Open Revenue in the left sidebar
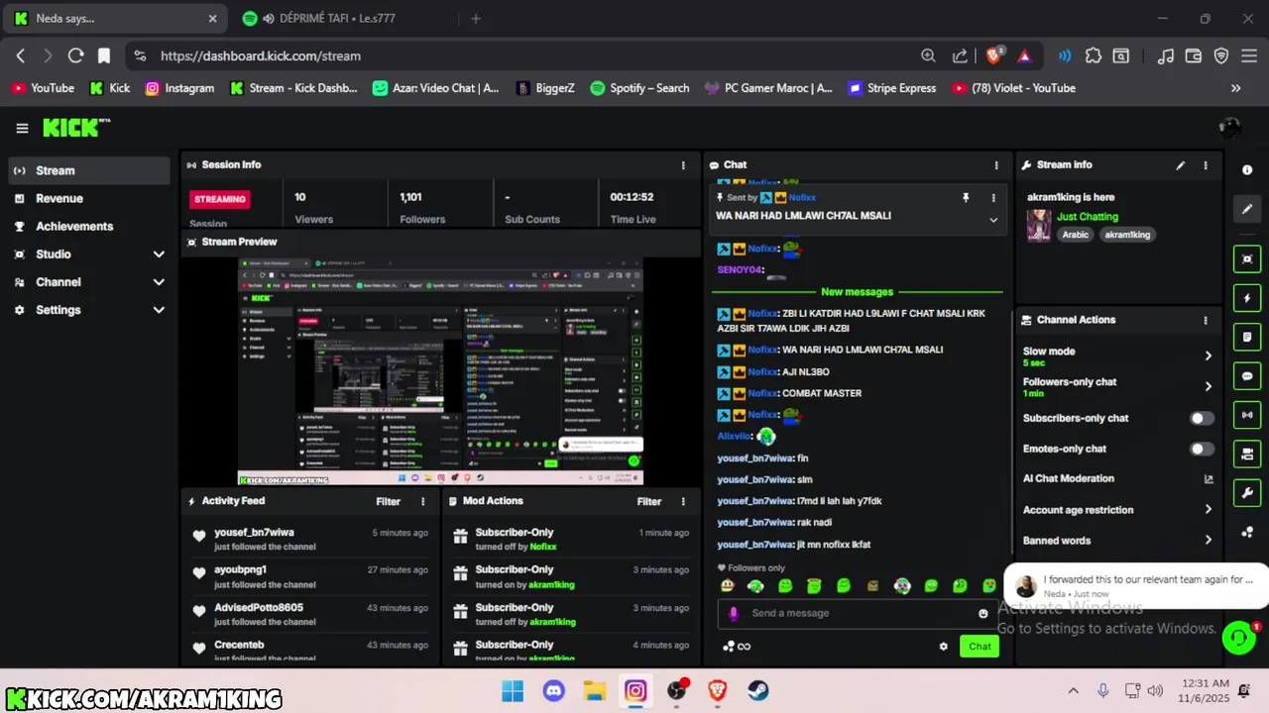 click(89, 198)
